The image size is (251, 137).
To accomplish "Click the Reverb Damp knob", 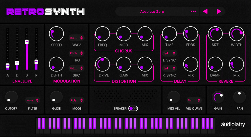I will tap(215, 64).
